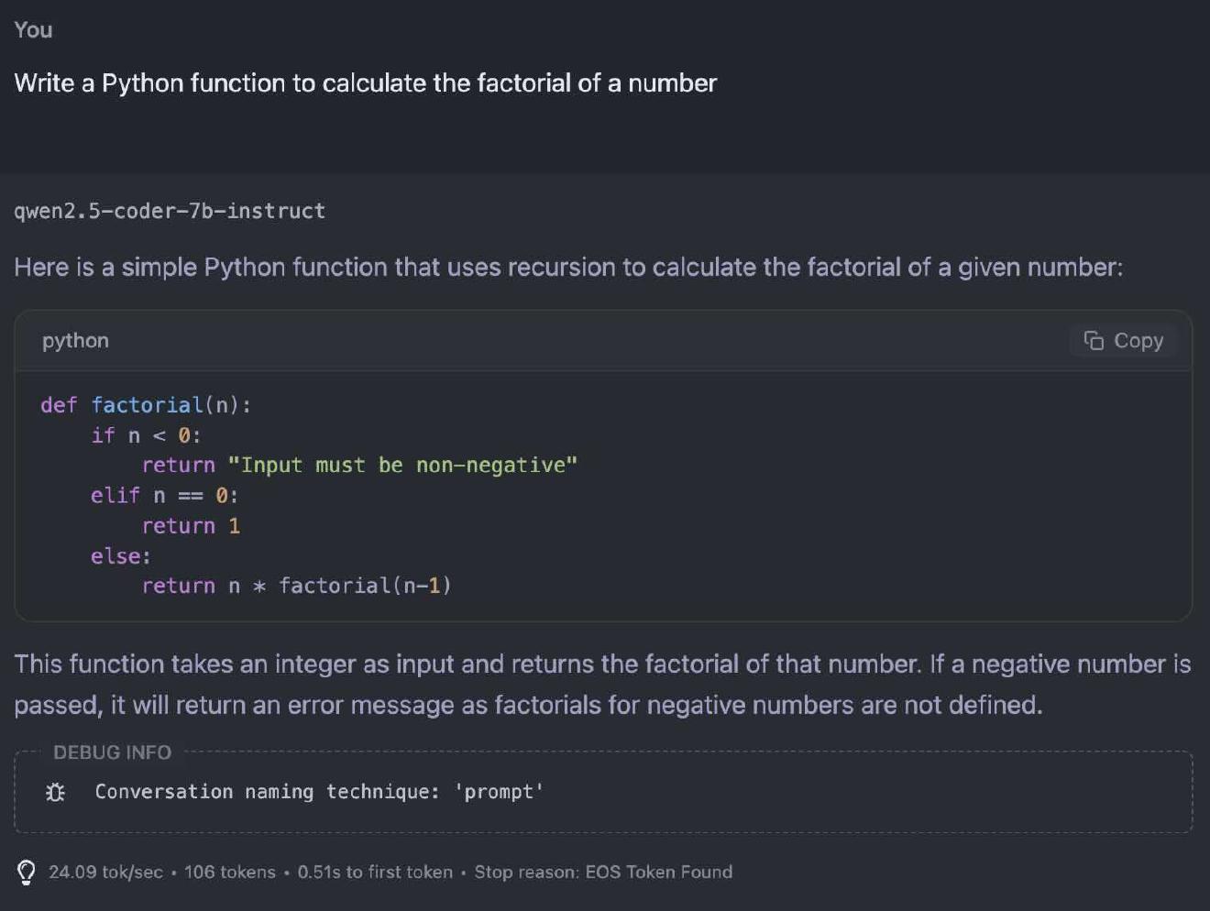The image size is (1210, 911).
Task: Click the model name qwen2.5-coder-7b-instruct
Action: click(x=169, y=211)
